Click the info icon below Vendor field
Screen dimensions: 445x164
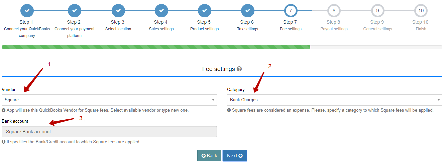pyautogui.click(x=3, y=110)
